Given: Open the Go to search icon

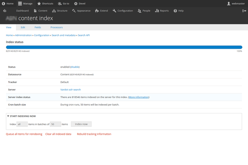Looking at the screenshot, I should pos(59,4).
